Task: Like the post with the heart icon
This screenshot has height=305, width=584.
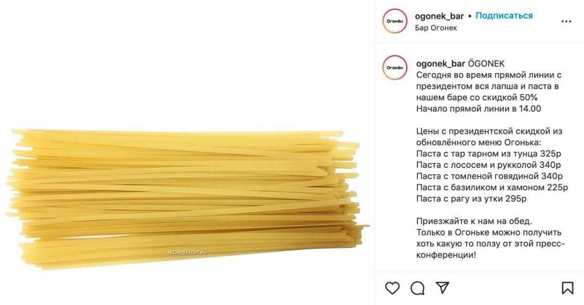Action: (x=392, y=288)
